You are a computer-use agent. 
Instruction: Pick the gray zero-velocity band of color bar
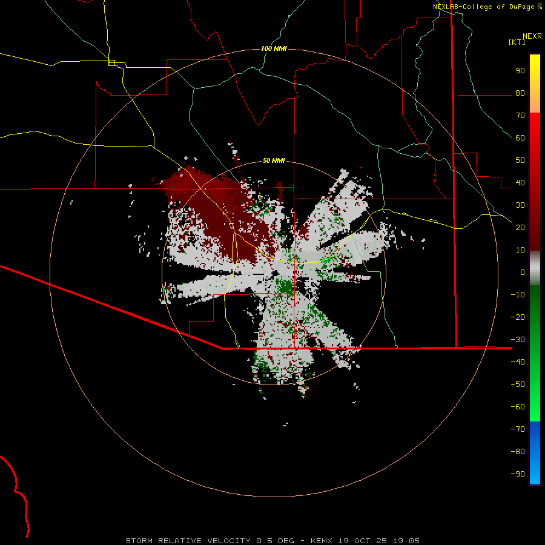tap(535, 268)
